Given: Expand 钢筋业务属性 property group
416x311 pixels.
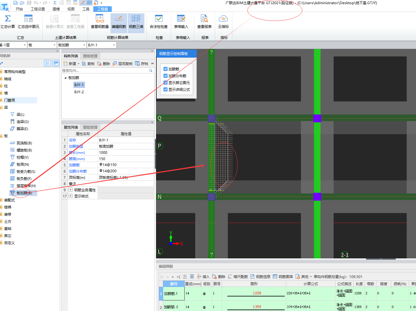Looking at the screenshot, I should [x=71, y=190].
